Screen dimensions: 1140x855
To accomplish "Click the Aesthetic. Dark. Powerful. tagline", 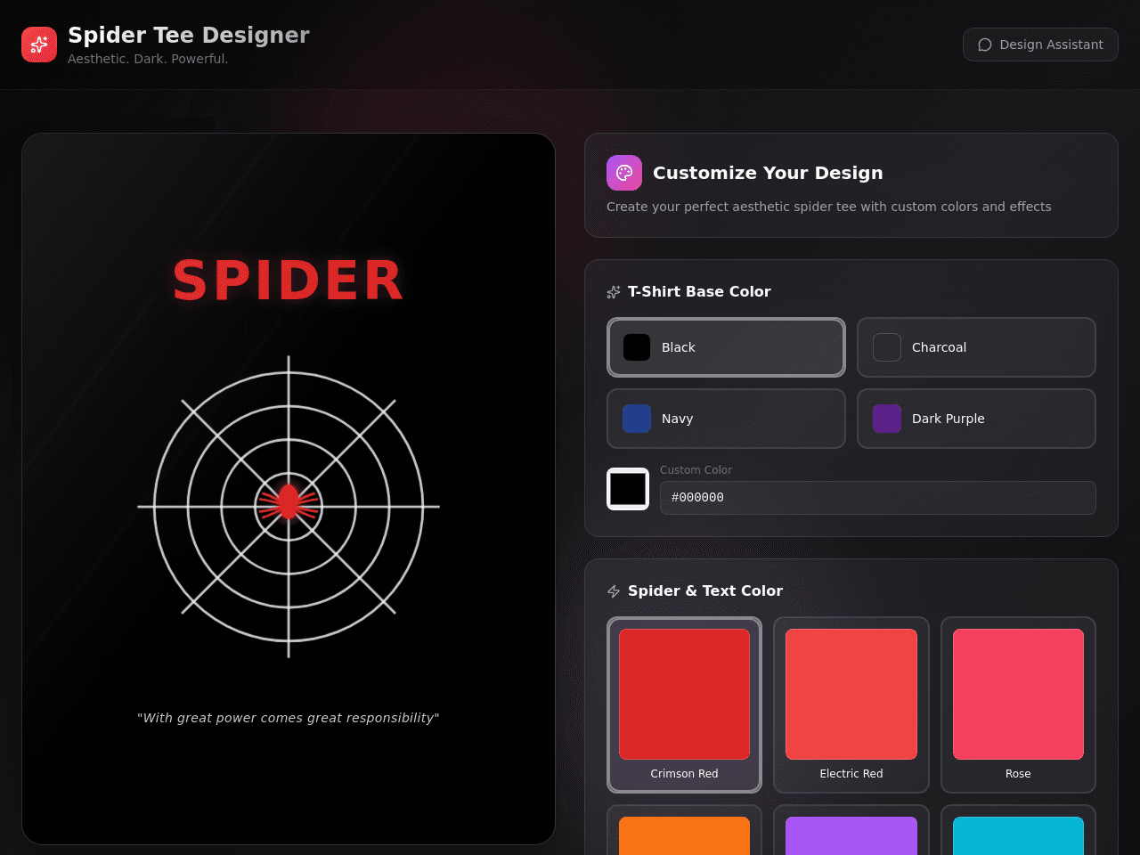I will click(x=148, y=59).
